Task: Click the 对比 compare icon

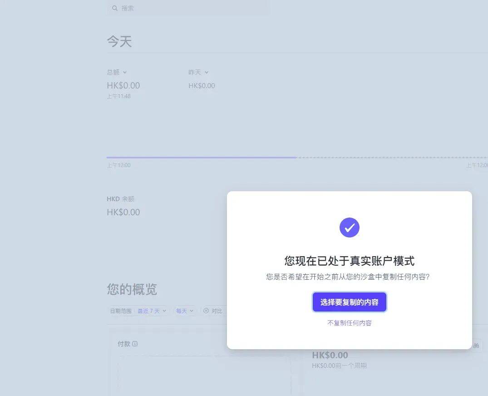Action: tap(206, 311)
